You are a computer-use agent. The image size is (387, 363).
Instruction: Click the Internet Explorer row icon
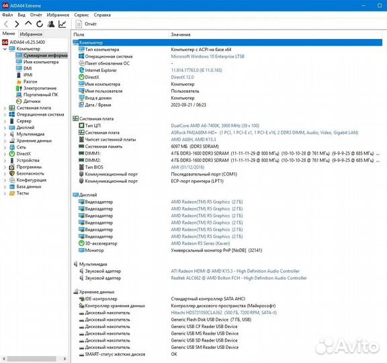tap(81, 70)
